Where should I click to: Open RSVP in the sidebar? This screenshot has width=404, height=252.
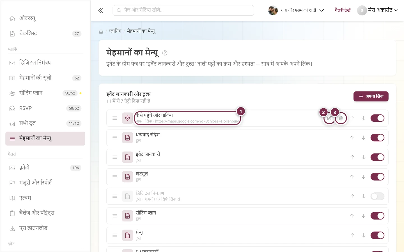45,108
